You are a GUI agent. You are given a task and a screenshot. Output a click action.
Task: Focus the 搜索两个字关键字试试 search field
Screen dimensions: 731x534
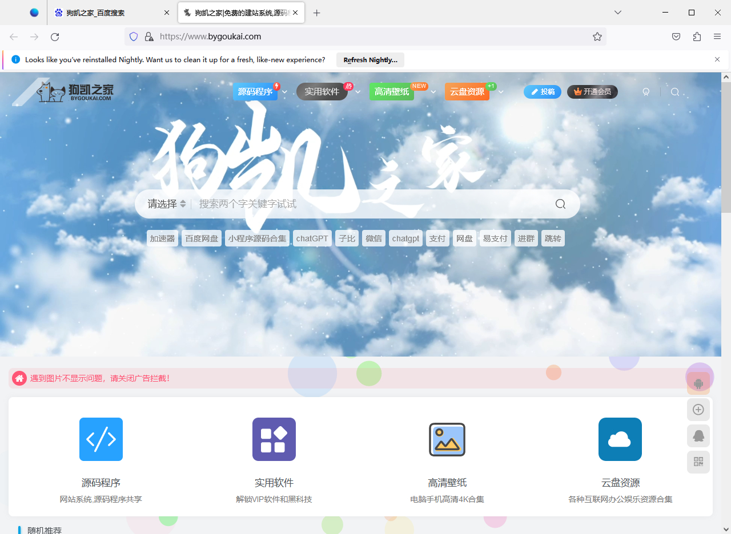tap(371, 204)
